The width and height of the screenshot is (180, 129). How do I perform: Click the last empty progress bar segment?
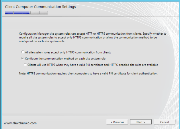tap(43, 13)
